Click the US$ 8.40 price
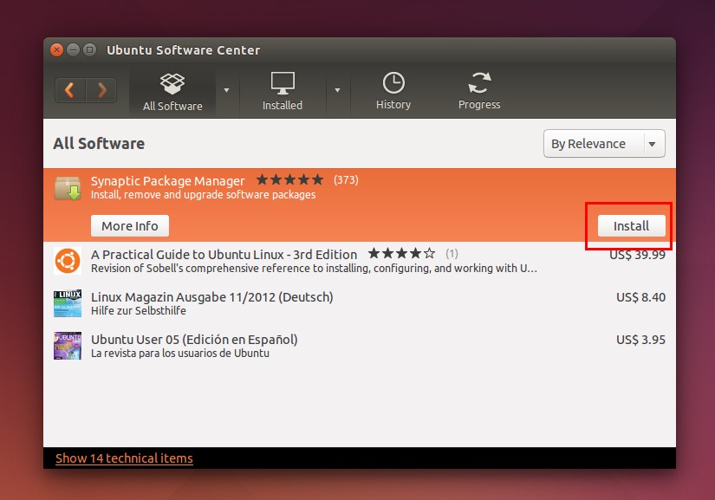The image size is (715, 500). pyautogui.click(x=640, y=297)
